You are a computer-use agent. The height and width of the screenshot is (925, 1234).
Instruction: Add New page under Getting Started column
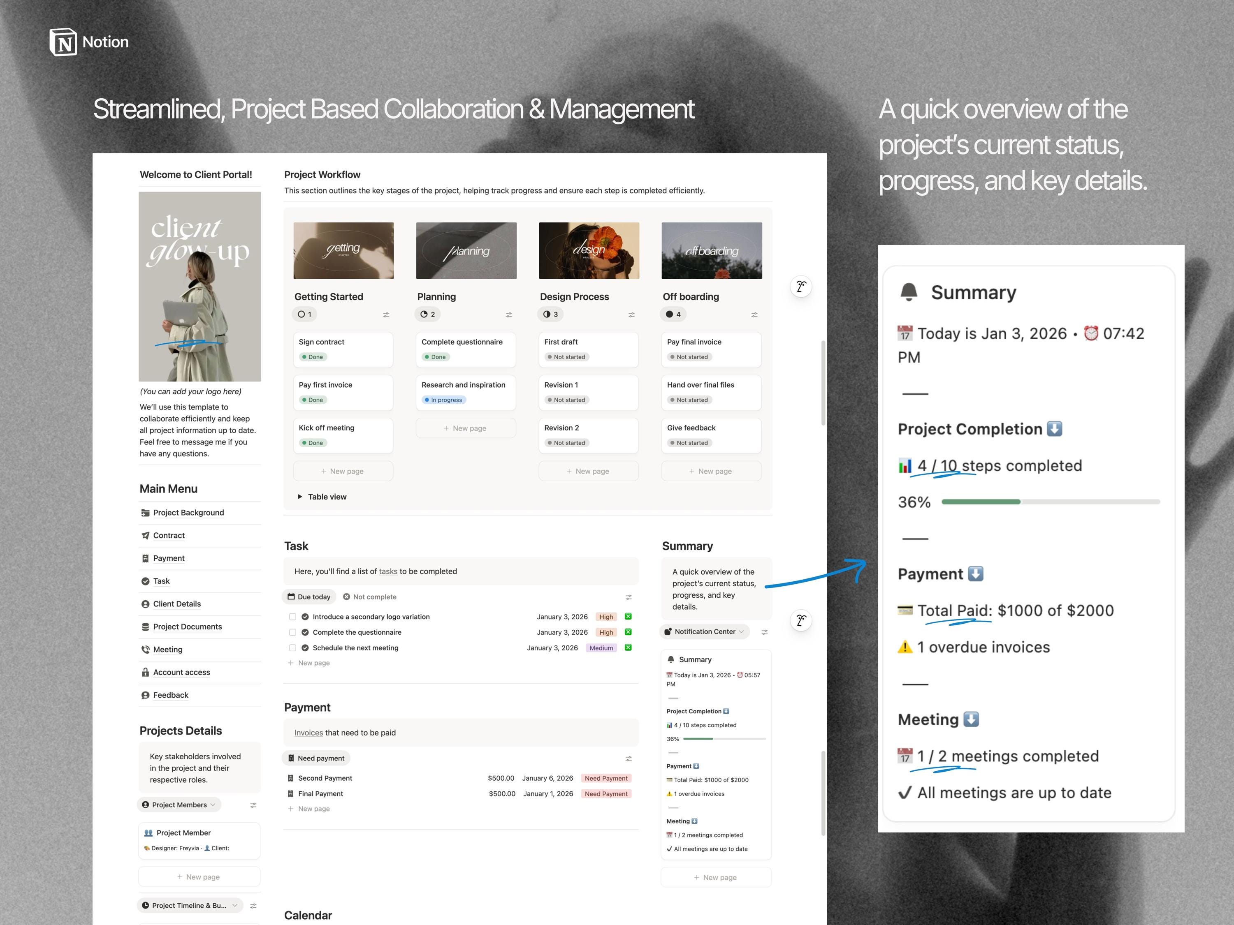[343, 471]
